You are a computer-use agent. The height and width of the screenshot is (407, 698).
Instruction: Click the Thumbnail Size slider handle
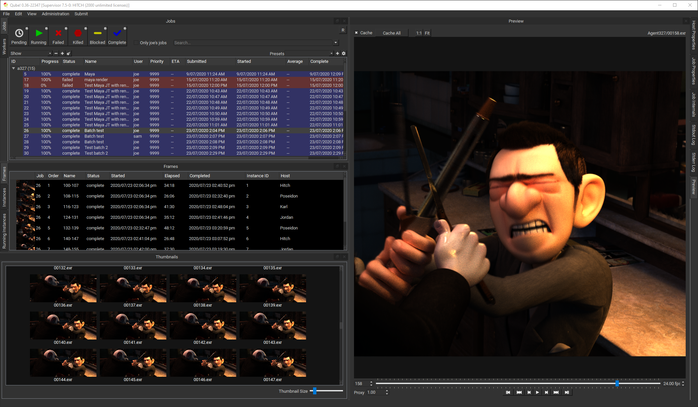315,391
